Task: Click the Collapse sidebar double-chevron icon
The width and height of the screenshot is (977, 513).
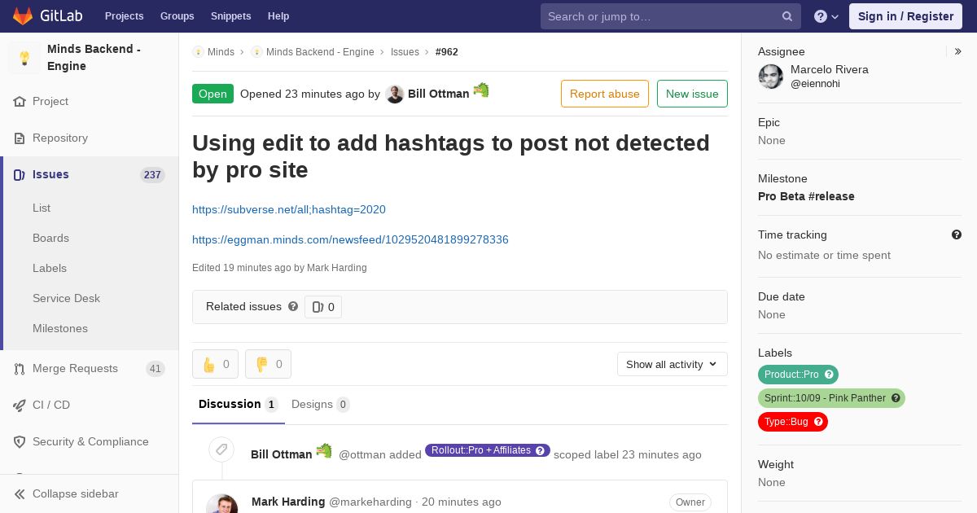Action: click(x=20, y=494)
